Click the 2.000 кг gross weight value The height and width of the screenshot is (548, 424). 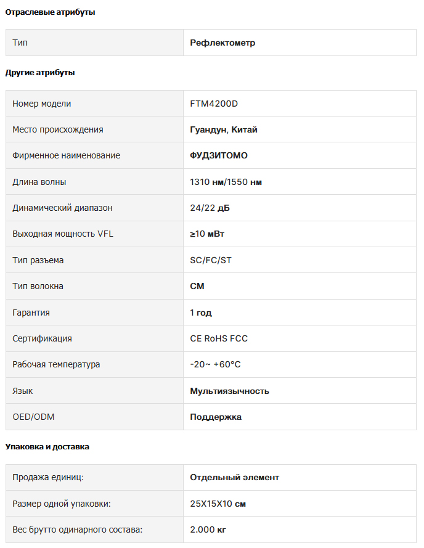point(208,530)
